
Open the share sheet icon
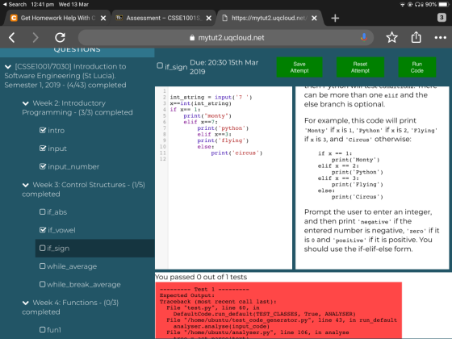point(416,37)
